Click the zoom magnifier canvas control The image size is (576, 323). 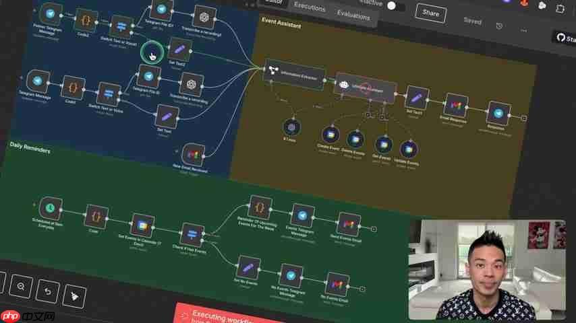click(22, 286)
